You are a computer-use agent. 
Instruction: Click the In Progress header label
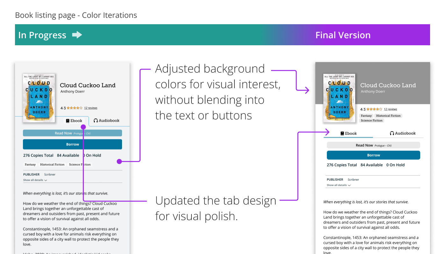point(42,35)
